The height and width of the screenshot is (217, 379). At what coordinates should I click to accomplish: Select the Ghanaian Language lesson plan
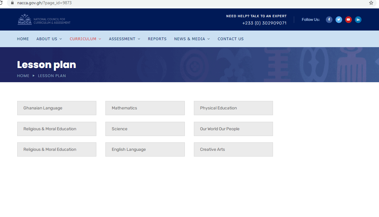(x=57, y=108)
